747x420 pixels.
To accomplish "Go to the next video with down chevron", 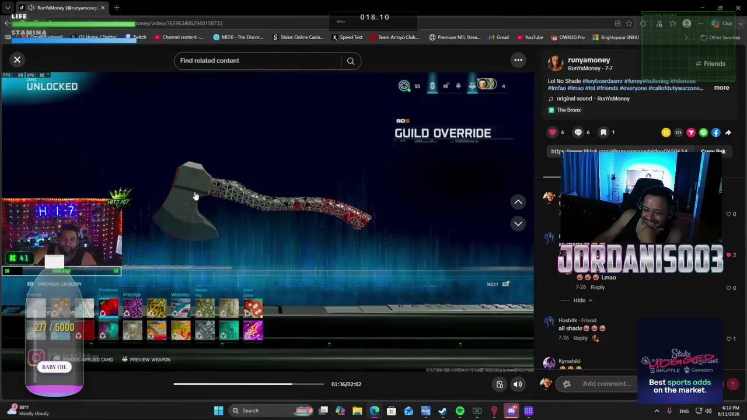I will 518,224.
